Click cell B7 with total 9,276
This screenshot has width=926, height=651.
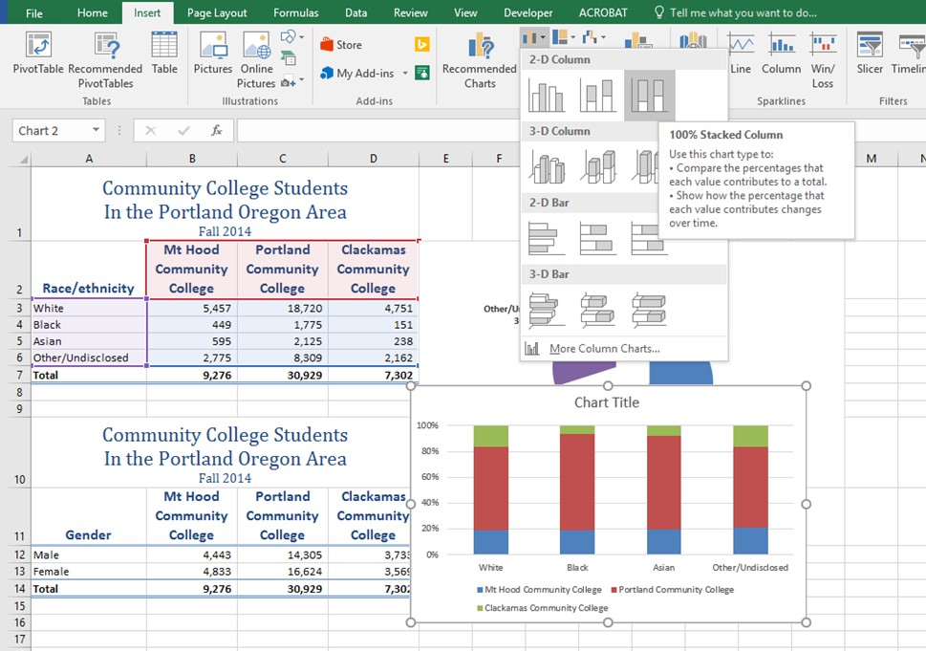tap(192, 375)
